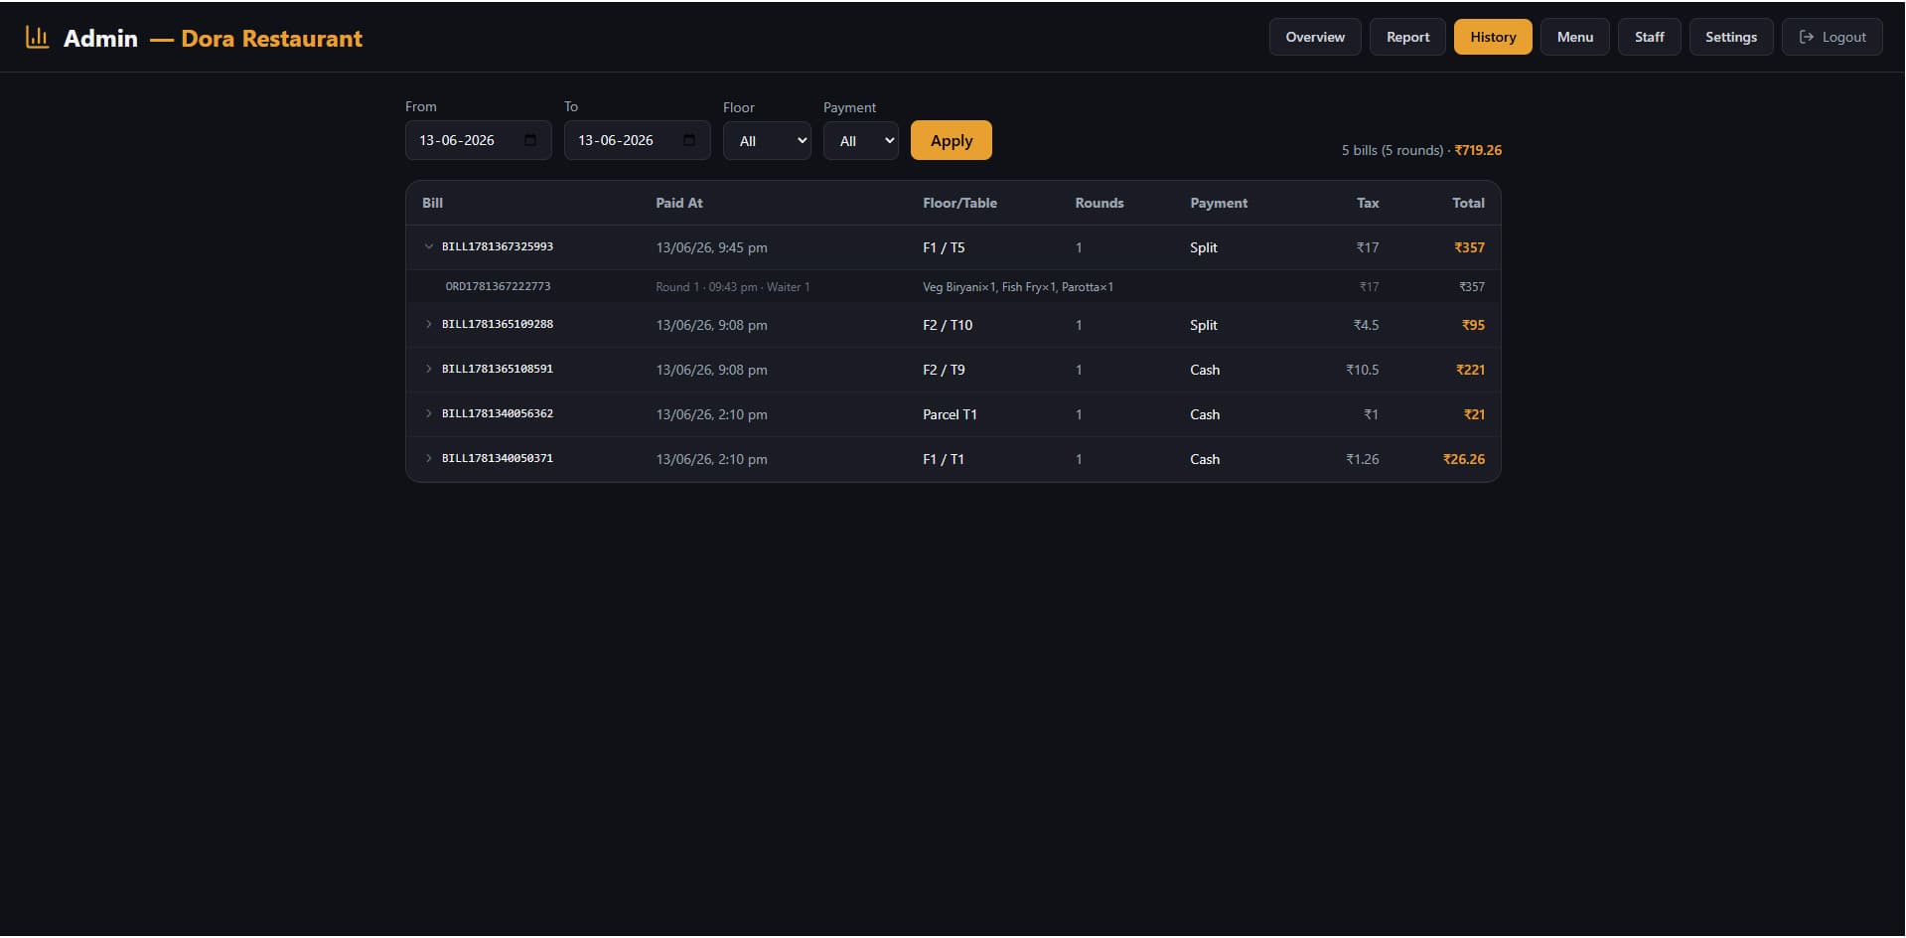This screenshot has width=1906, height=938.
Task: Click Cash payment for bill BILL1781340056362
Action: [1205, 414]
